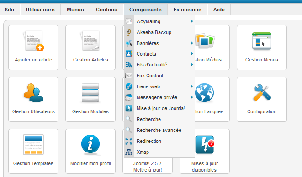Select Redirection menu entry
302x177 pixels.
click(x=149, y=141)
